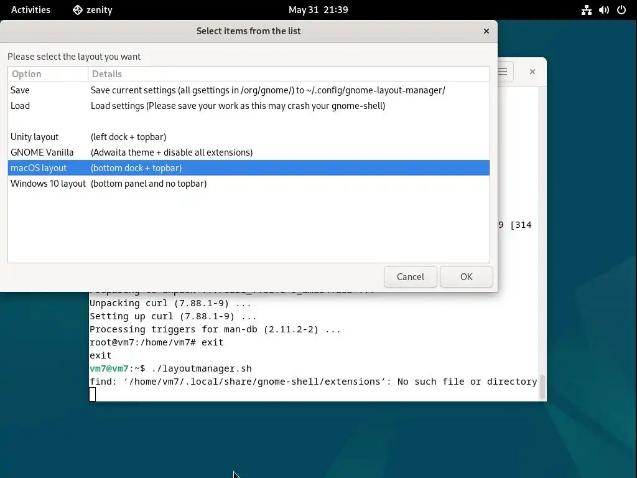Viewport: 637px width, 478px height.
Task: Select the Save option row
Action: (249, 90)
